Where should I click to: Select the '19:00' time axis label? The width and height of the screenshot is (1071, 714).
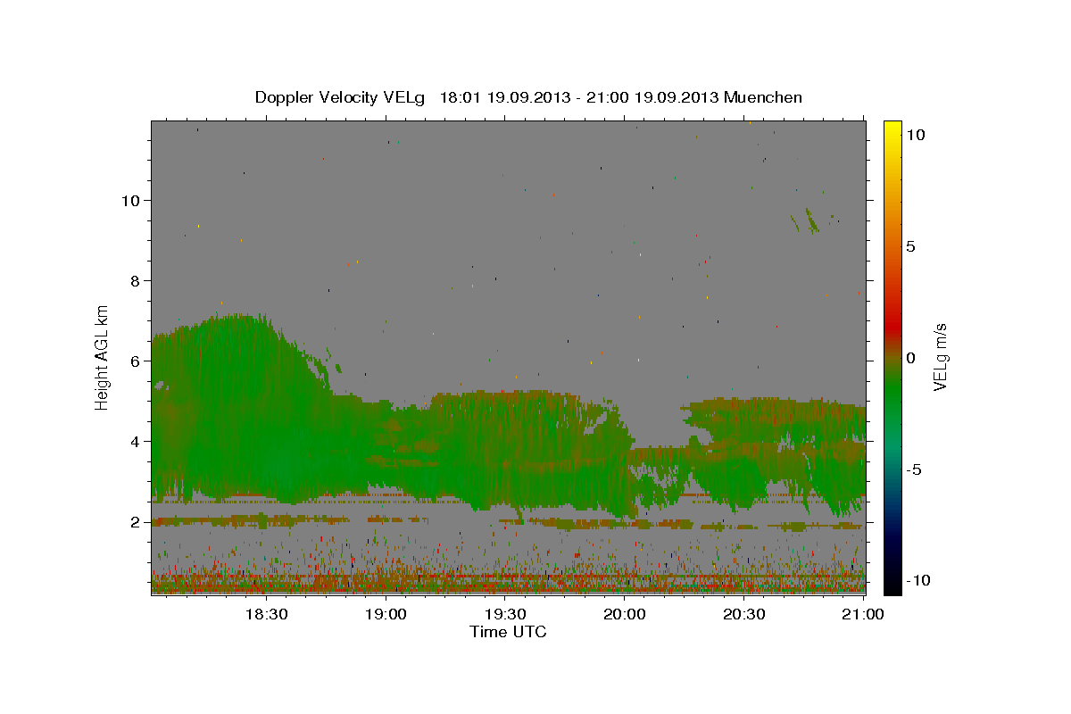tap(386, 614)
